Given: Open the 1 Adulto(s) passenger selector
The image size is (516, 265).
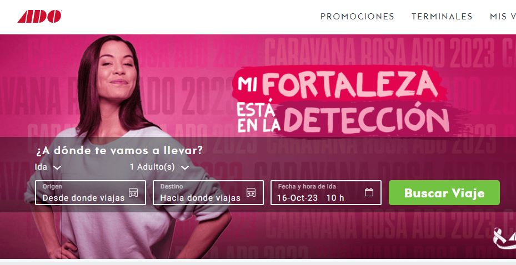Looking at the screenshot, I should 159,167.
